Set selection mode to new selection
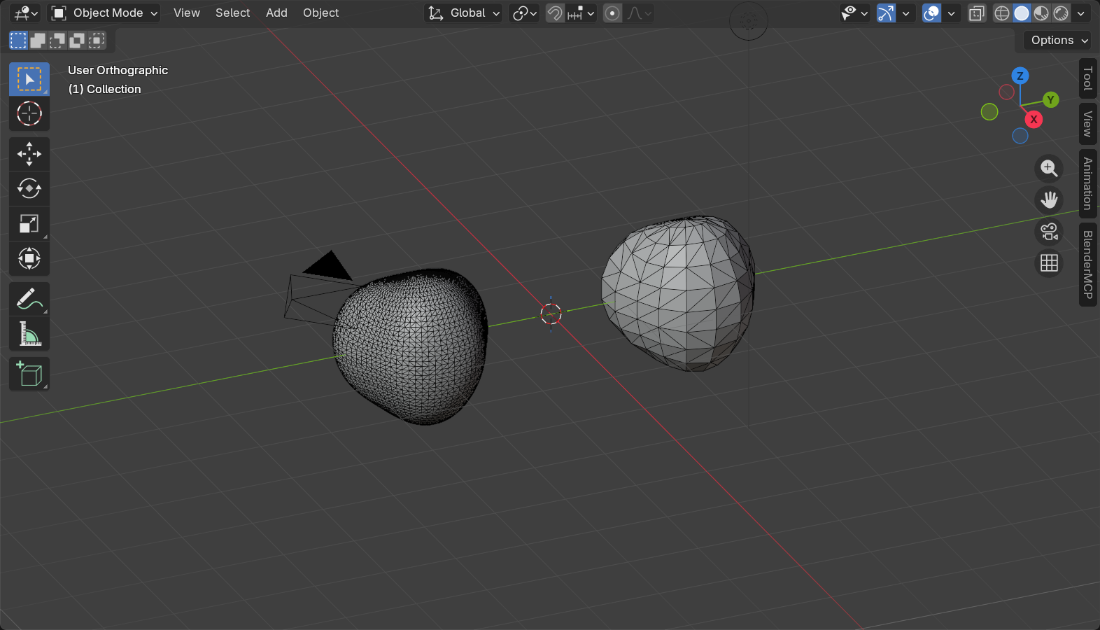The width and height of the screenshot is (1100, 630). [x=18, y=41]
